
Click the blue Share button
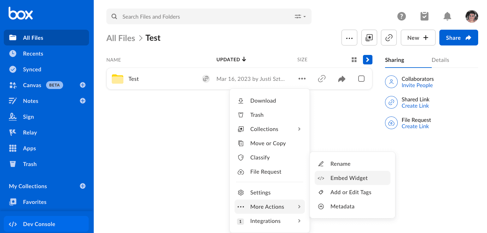459,38
